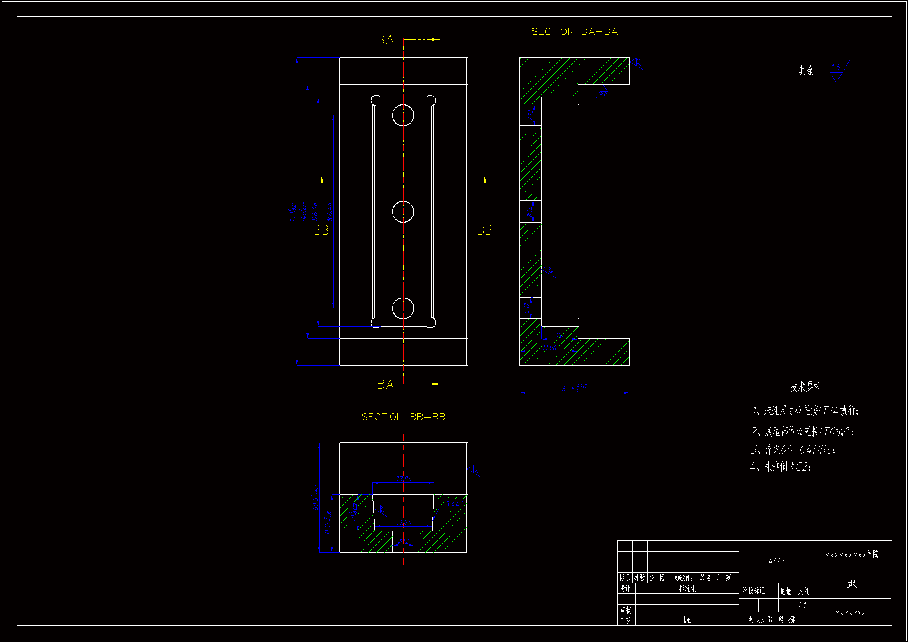Click the right BB section label
This screenshot has width=908, height=642.
484,230
